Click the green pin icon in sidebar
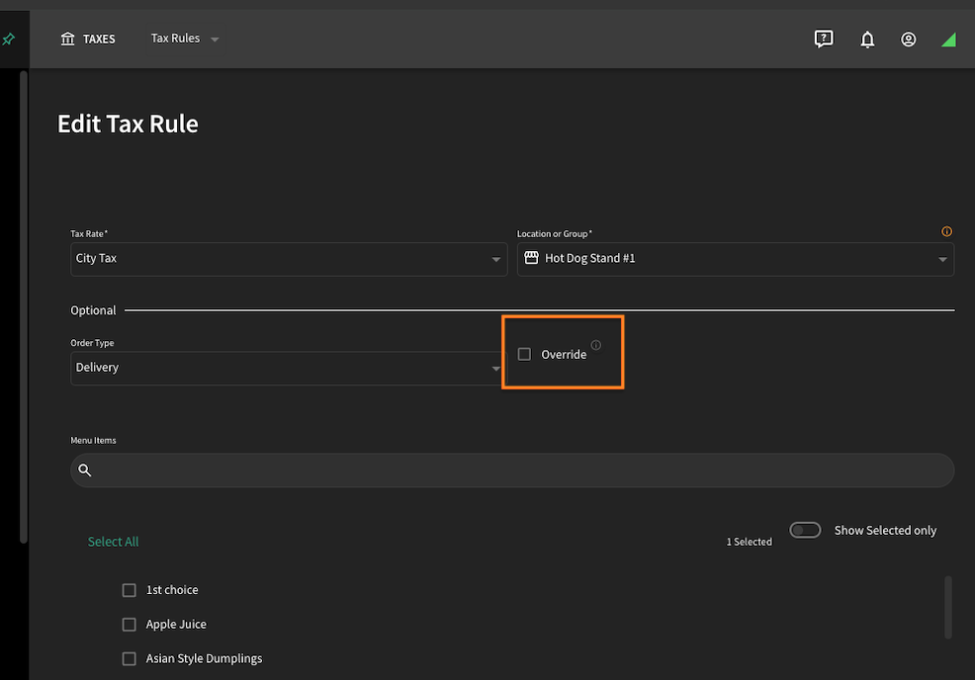975x680 pixels. click(x=9, y=40)
